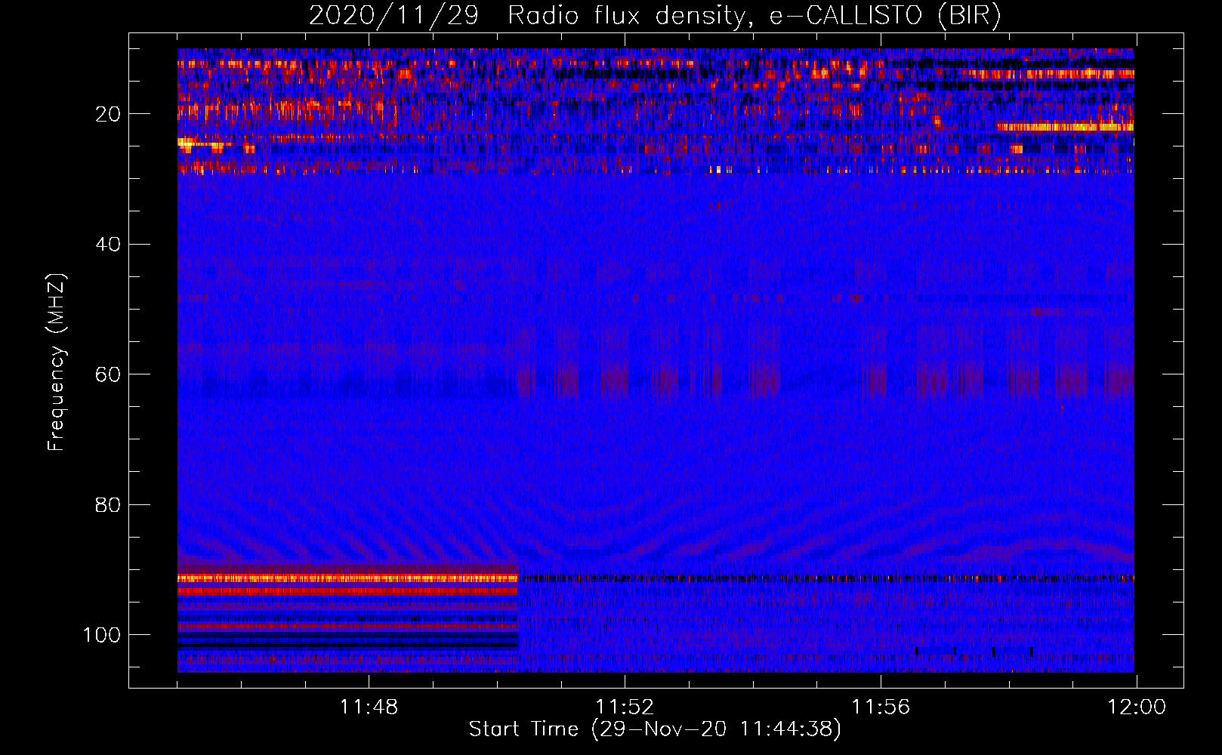Click the plot title '2020/11/29 Radio flux density'

tap(655, 15)
